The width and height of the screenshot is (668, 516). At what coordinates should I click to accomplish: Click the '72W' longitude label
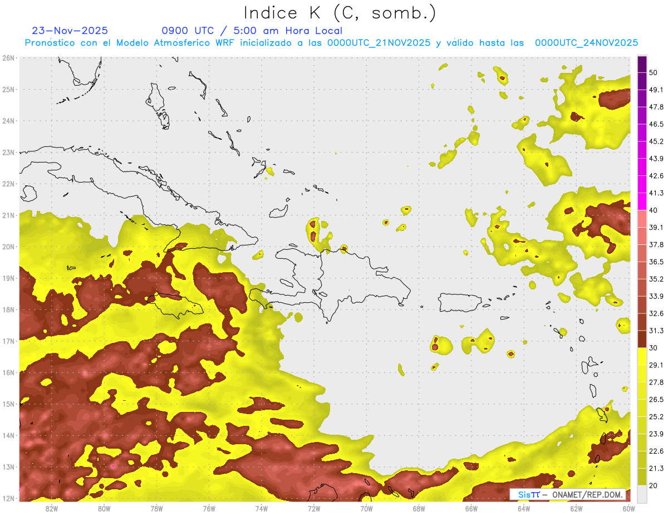(x=314, y=508)
